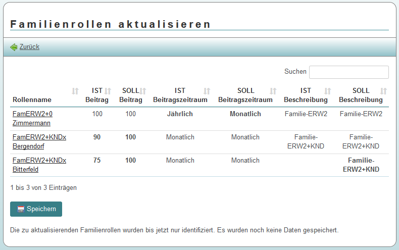Sort by Rollenname using its sort arrows

[75, 91]
